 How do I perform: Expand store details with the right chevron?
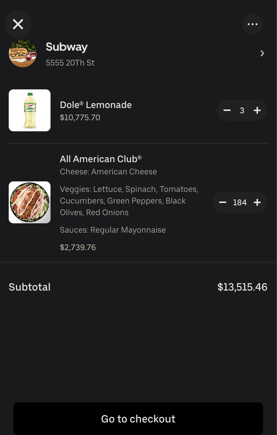[x=262, y=53]
